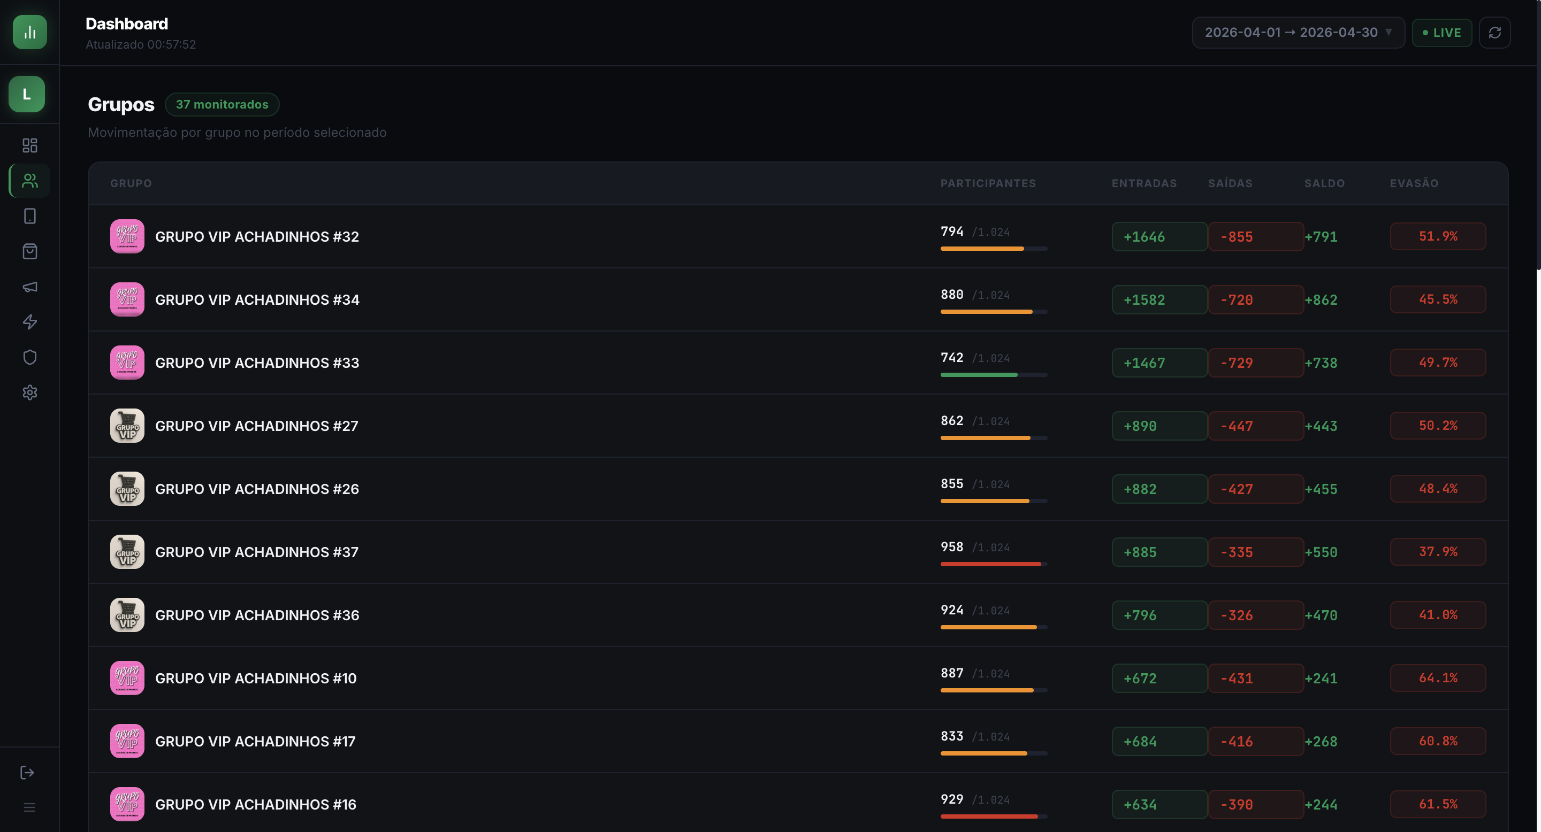Open the date range dropdown 2026-04-01 to 2026-04-30
1541x832 pixels.
pyautogui.click(x=1298, y=32)
